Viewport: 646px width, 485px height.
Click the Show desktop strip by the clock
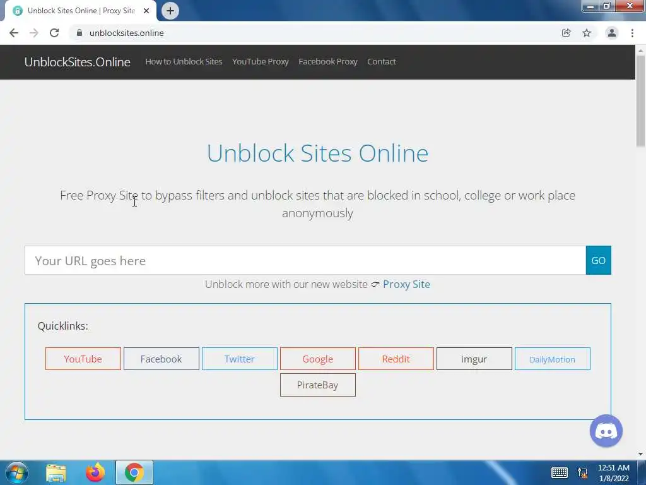pyautogui.click(x=642, y=472)
